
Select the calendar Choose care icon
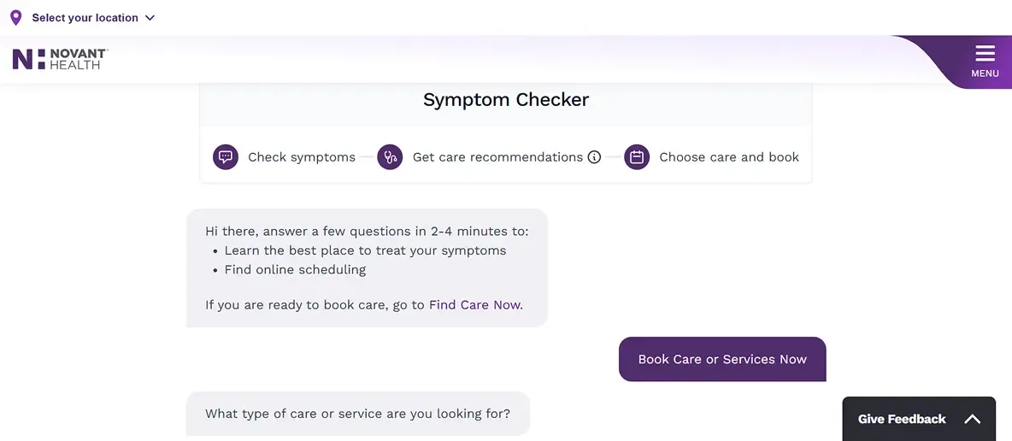(x=637, y=157)
